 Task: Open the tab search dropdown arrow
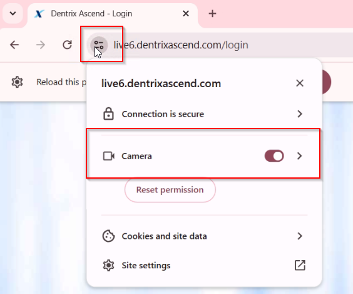coord(13,14)
